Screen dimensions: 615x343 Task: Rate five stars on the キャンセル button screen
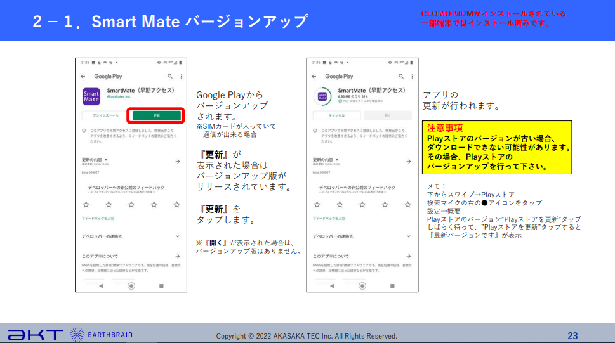(408, 205)
